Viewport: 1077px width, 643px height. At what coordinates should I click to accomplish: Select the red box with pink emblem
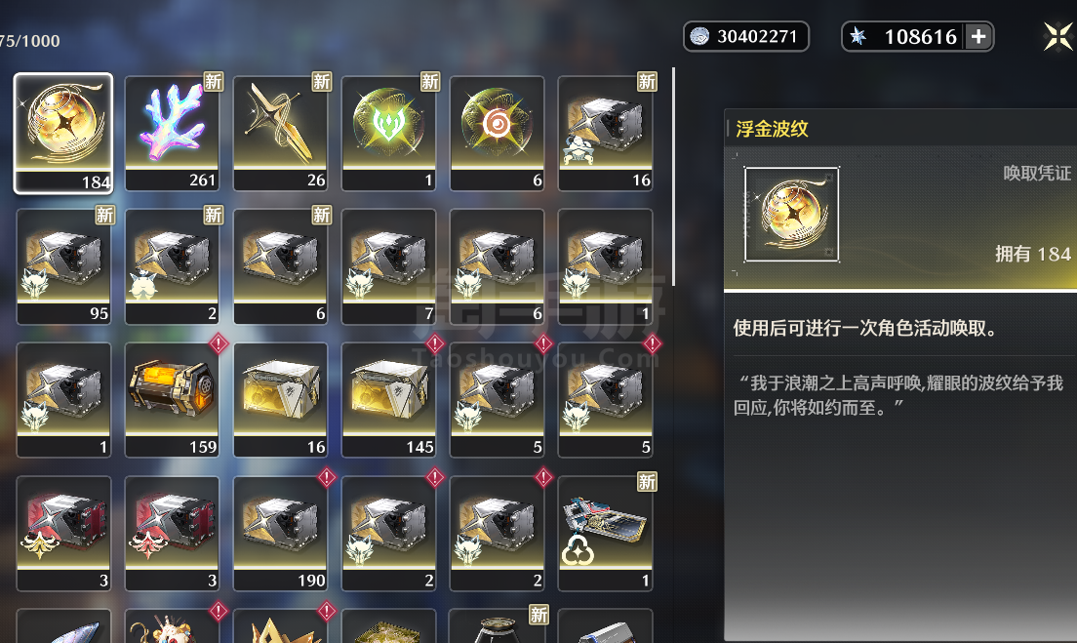[x=172, y=533]
